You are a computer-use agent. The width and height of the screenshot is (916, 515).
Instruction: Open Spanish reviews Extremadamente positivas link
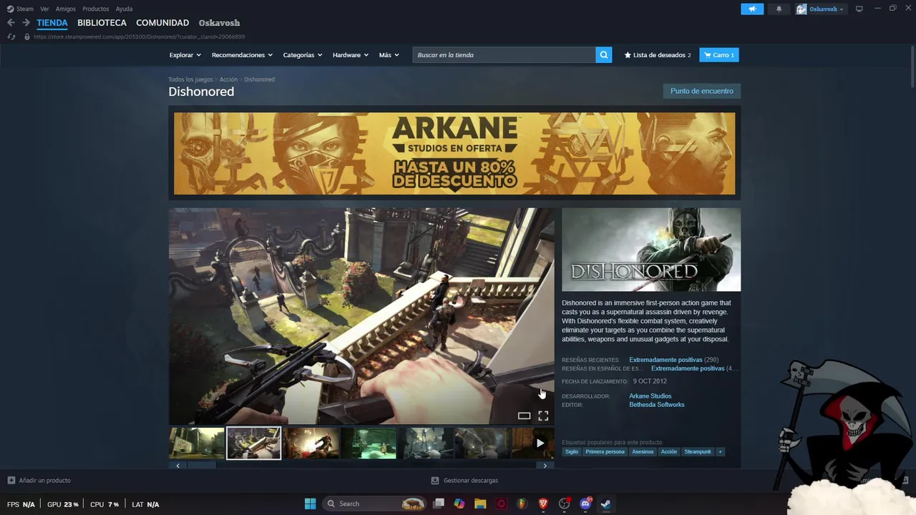pyautogui.click(x=688, y=368)
